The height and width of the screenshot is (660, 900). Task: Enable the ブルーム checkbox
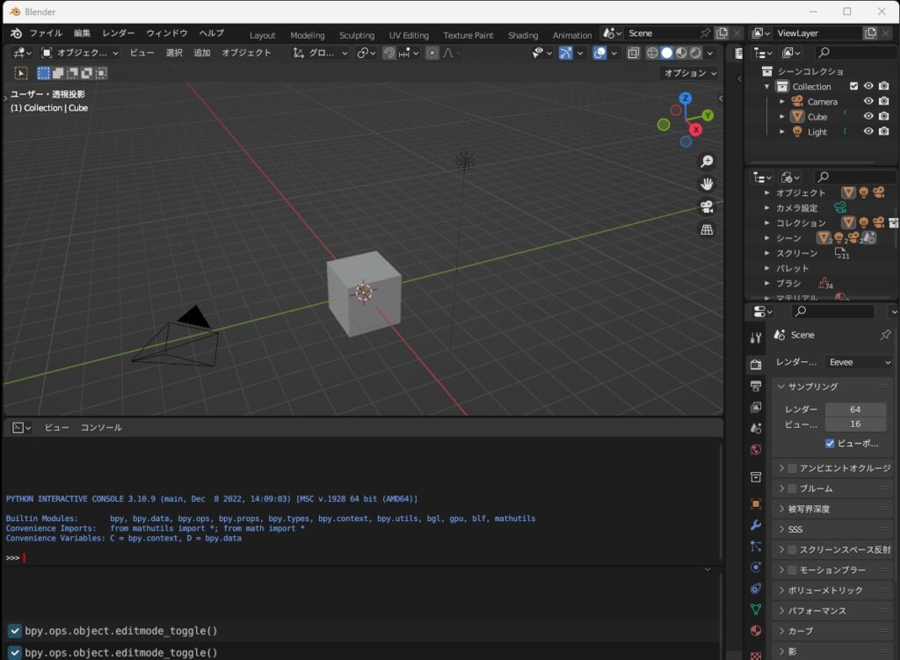click(x=792, y=489)
